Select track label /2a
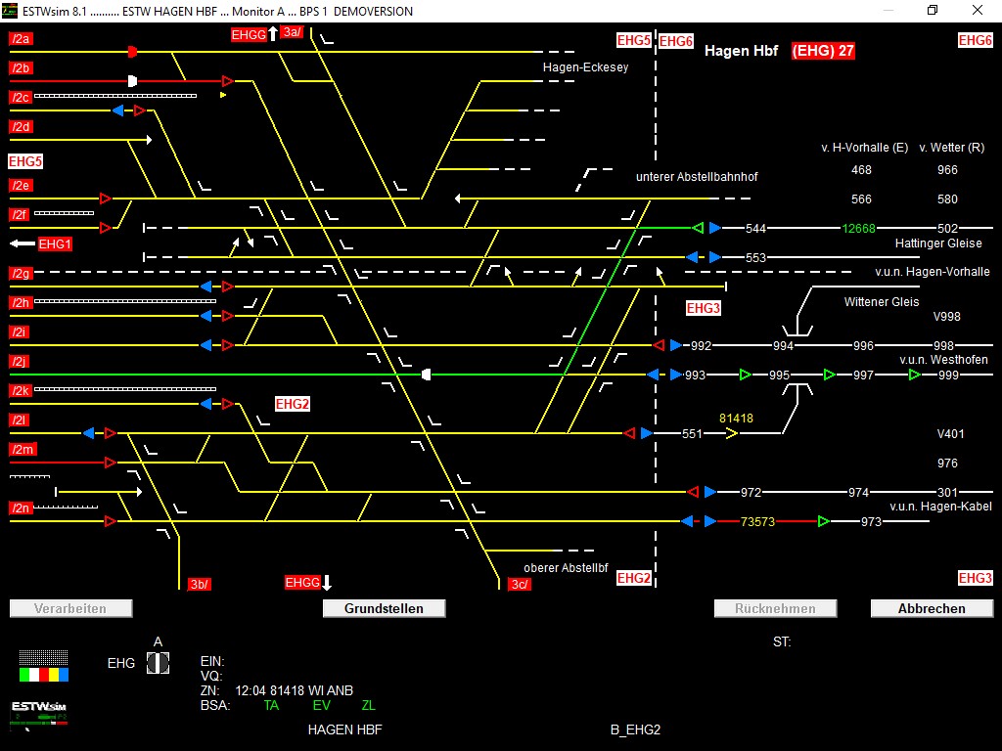Screen dimensions: 1002x751 coord(22,39)
